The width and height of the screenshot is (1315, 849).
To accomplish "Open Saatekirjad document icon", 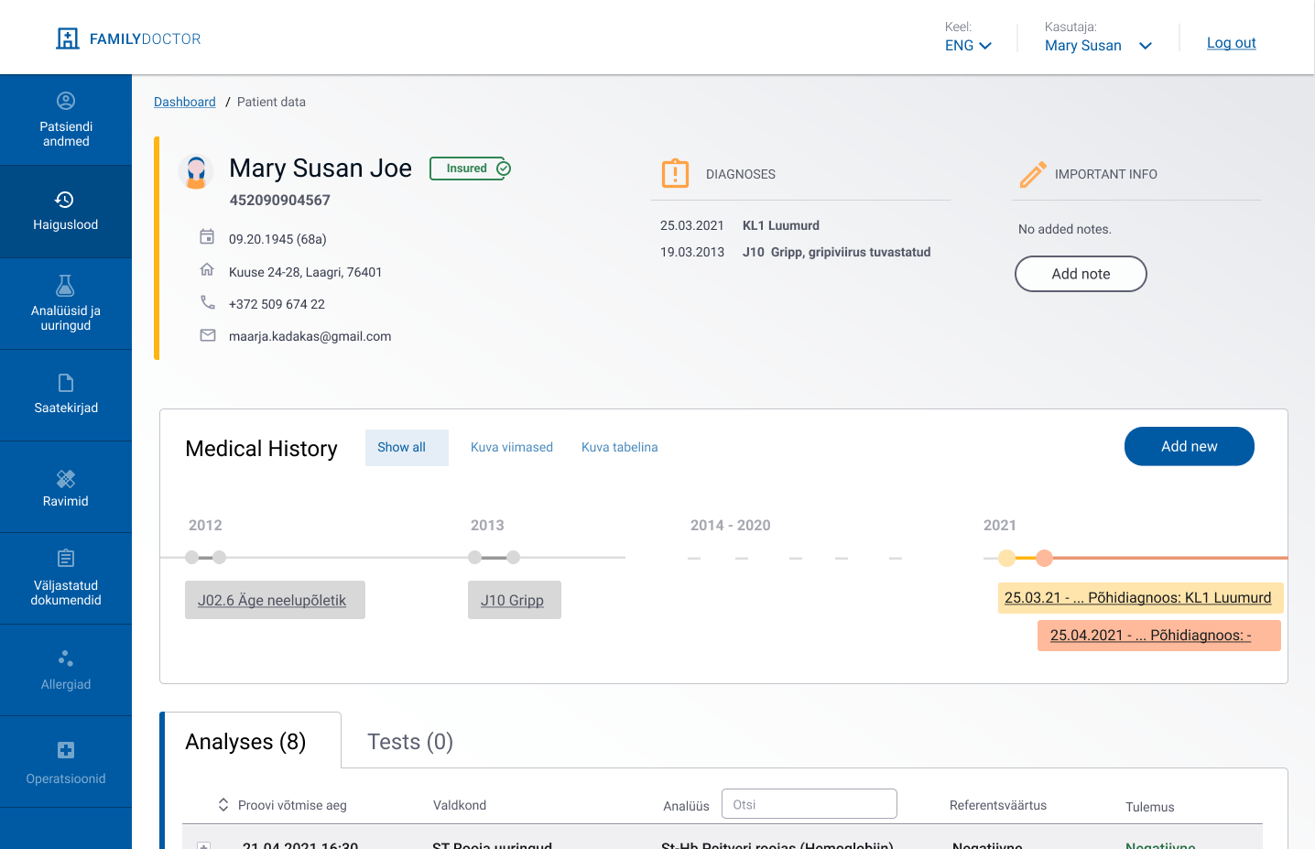I will tap(65, 383).
